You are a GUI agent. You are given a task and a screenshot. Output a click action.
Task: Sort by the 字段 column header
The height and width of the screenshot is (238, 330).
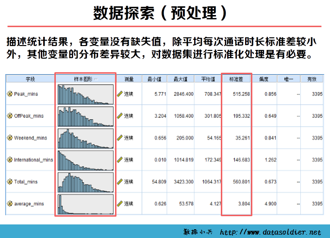30,79
